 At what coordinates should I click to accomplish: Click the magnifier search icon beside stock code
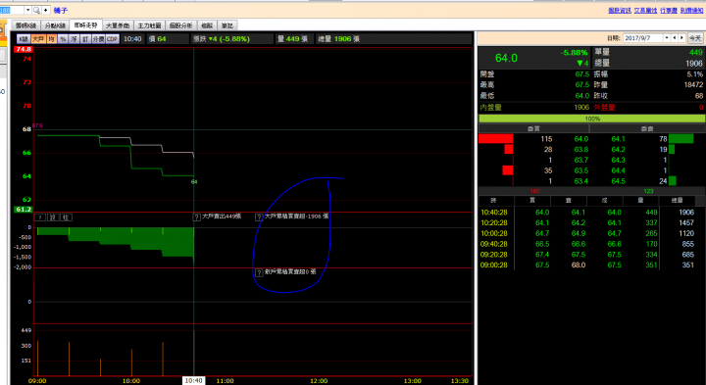click(36, 10)
